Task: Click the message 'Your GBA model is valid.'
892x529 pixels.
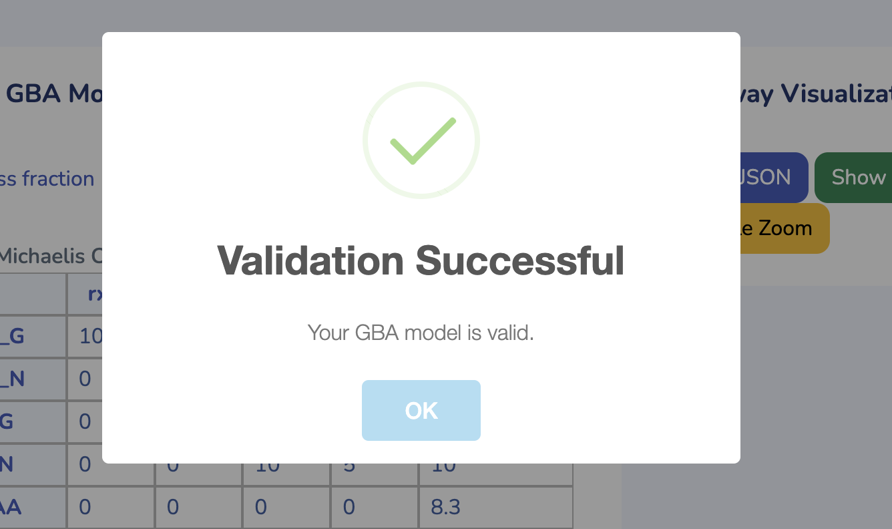Action: point(421,333)
